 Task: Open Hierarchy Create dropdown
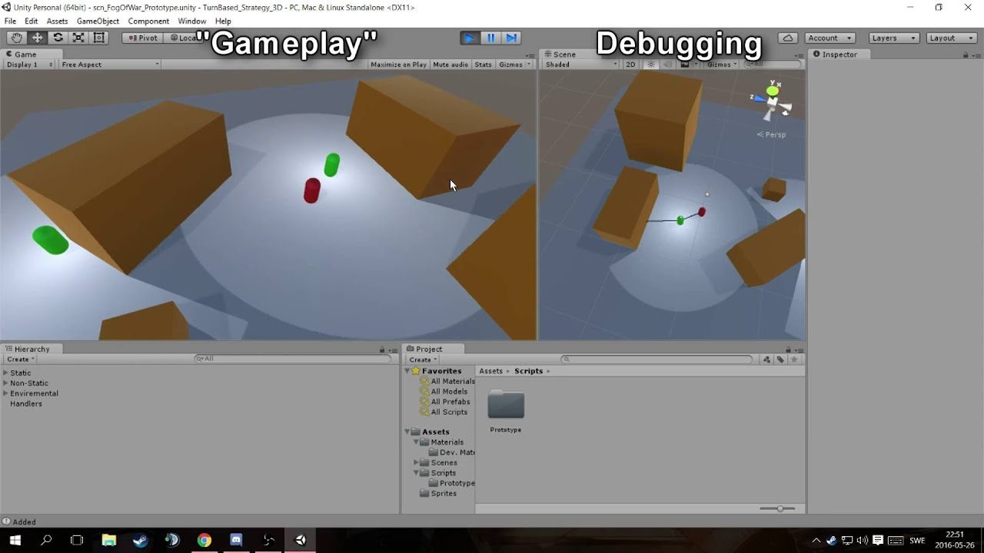pos(21,359)
